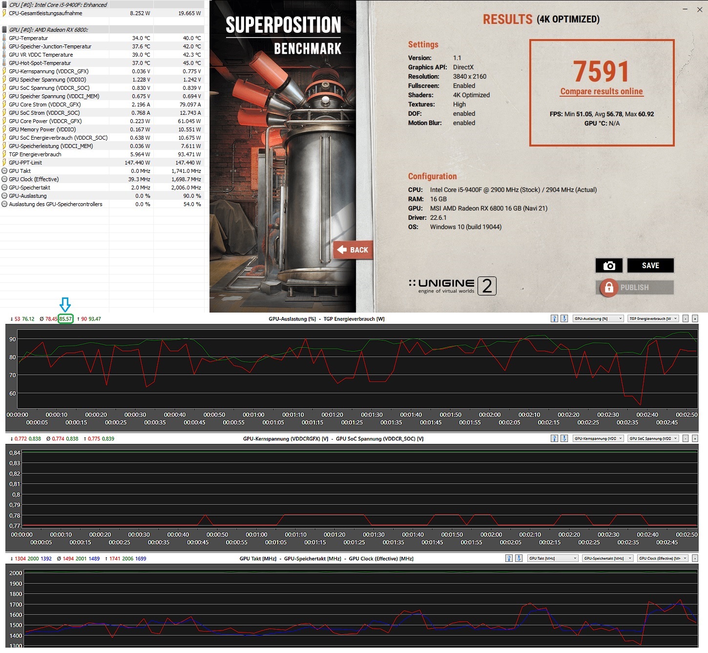The height and width of the screenshot is (653, 708).
Task: Move GPU-Kernspannung graph up with the up arrow
Action: [554, 439]
